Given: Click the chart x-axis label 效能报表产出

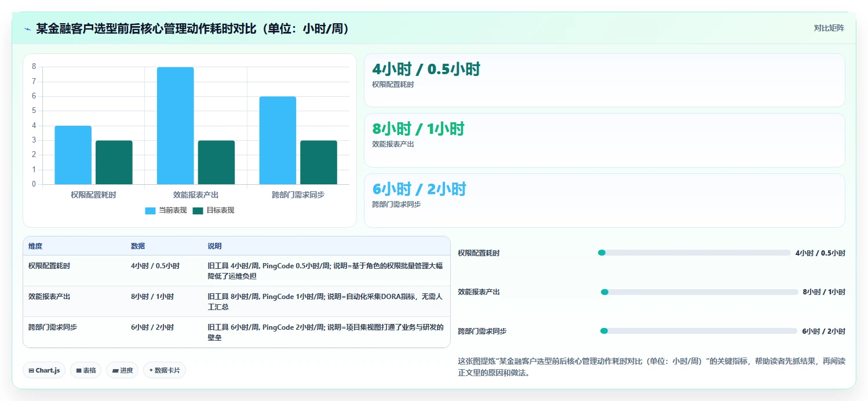Looking at the screenshot, I should (x=196, y=195).
